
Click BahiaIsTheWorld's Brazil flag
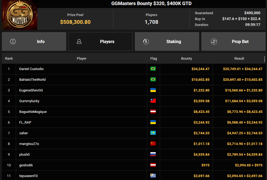(x=153, y=79)
